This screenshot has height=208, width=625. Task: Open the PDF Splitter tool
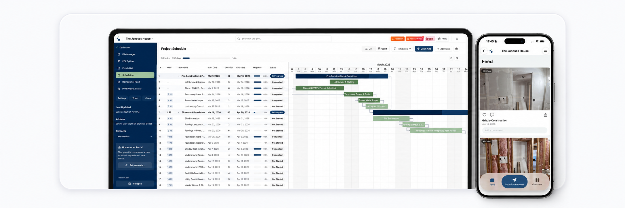128,61
